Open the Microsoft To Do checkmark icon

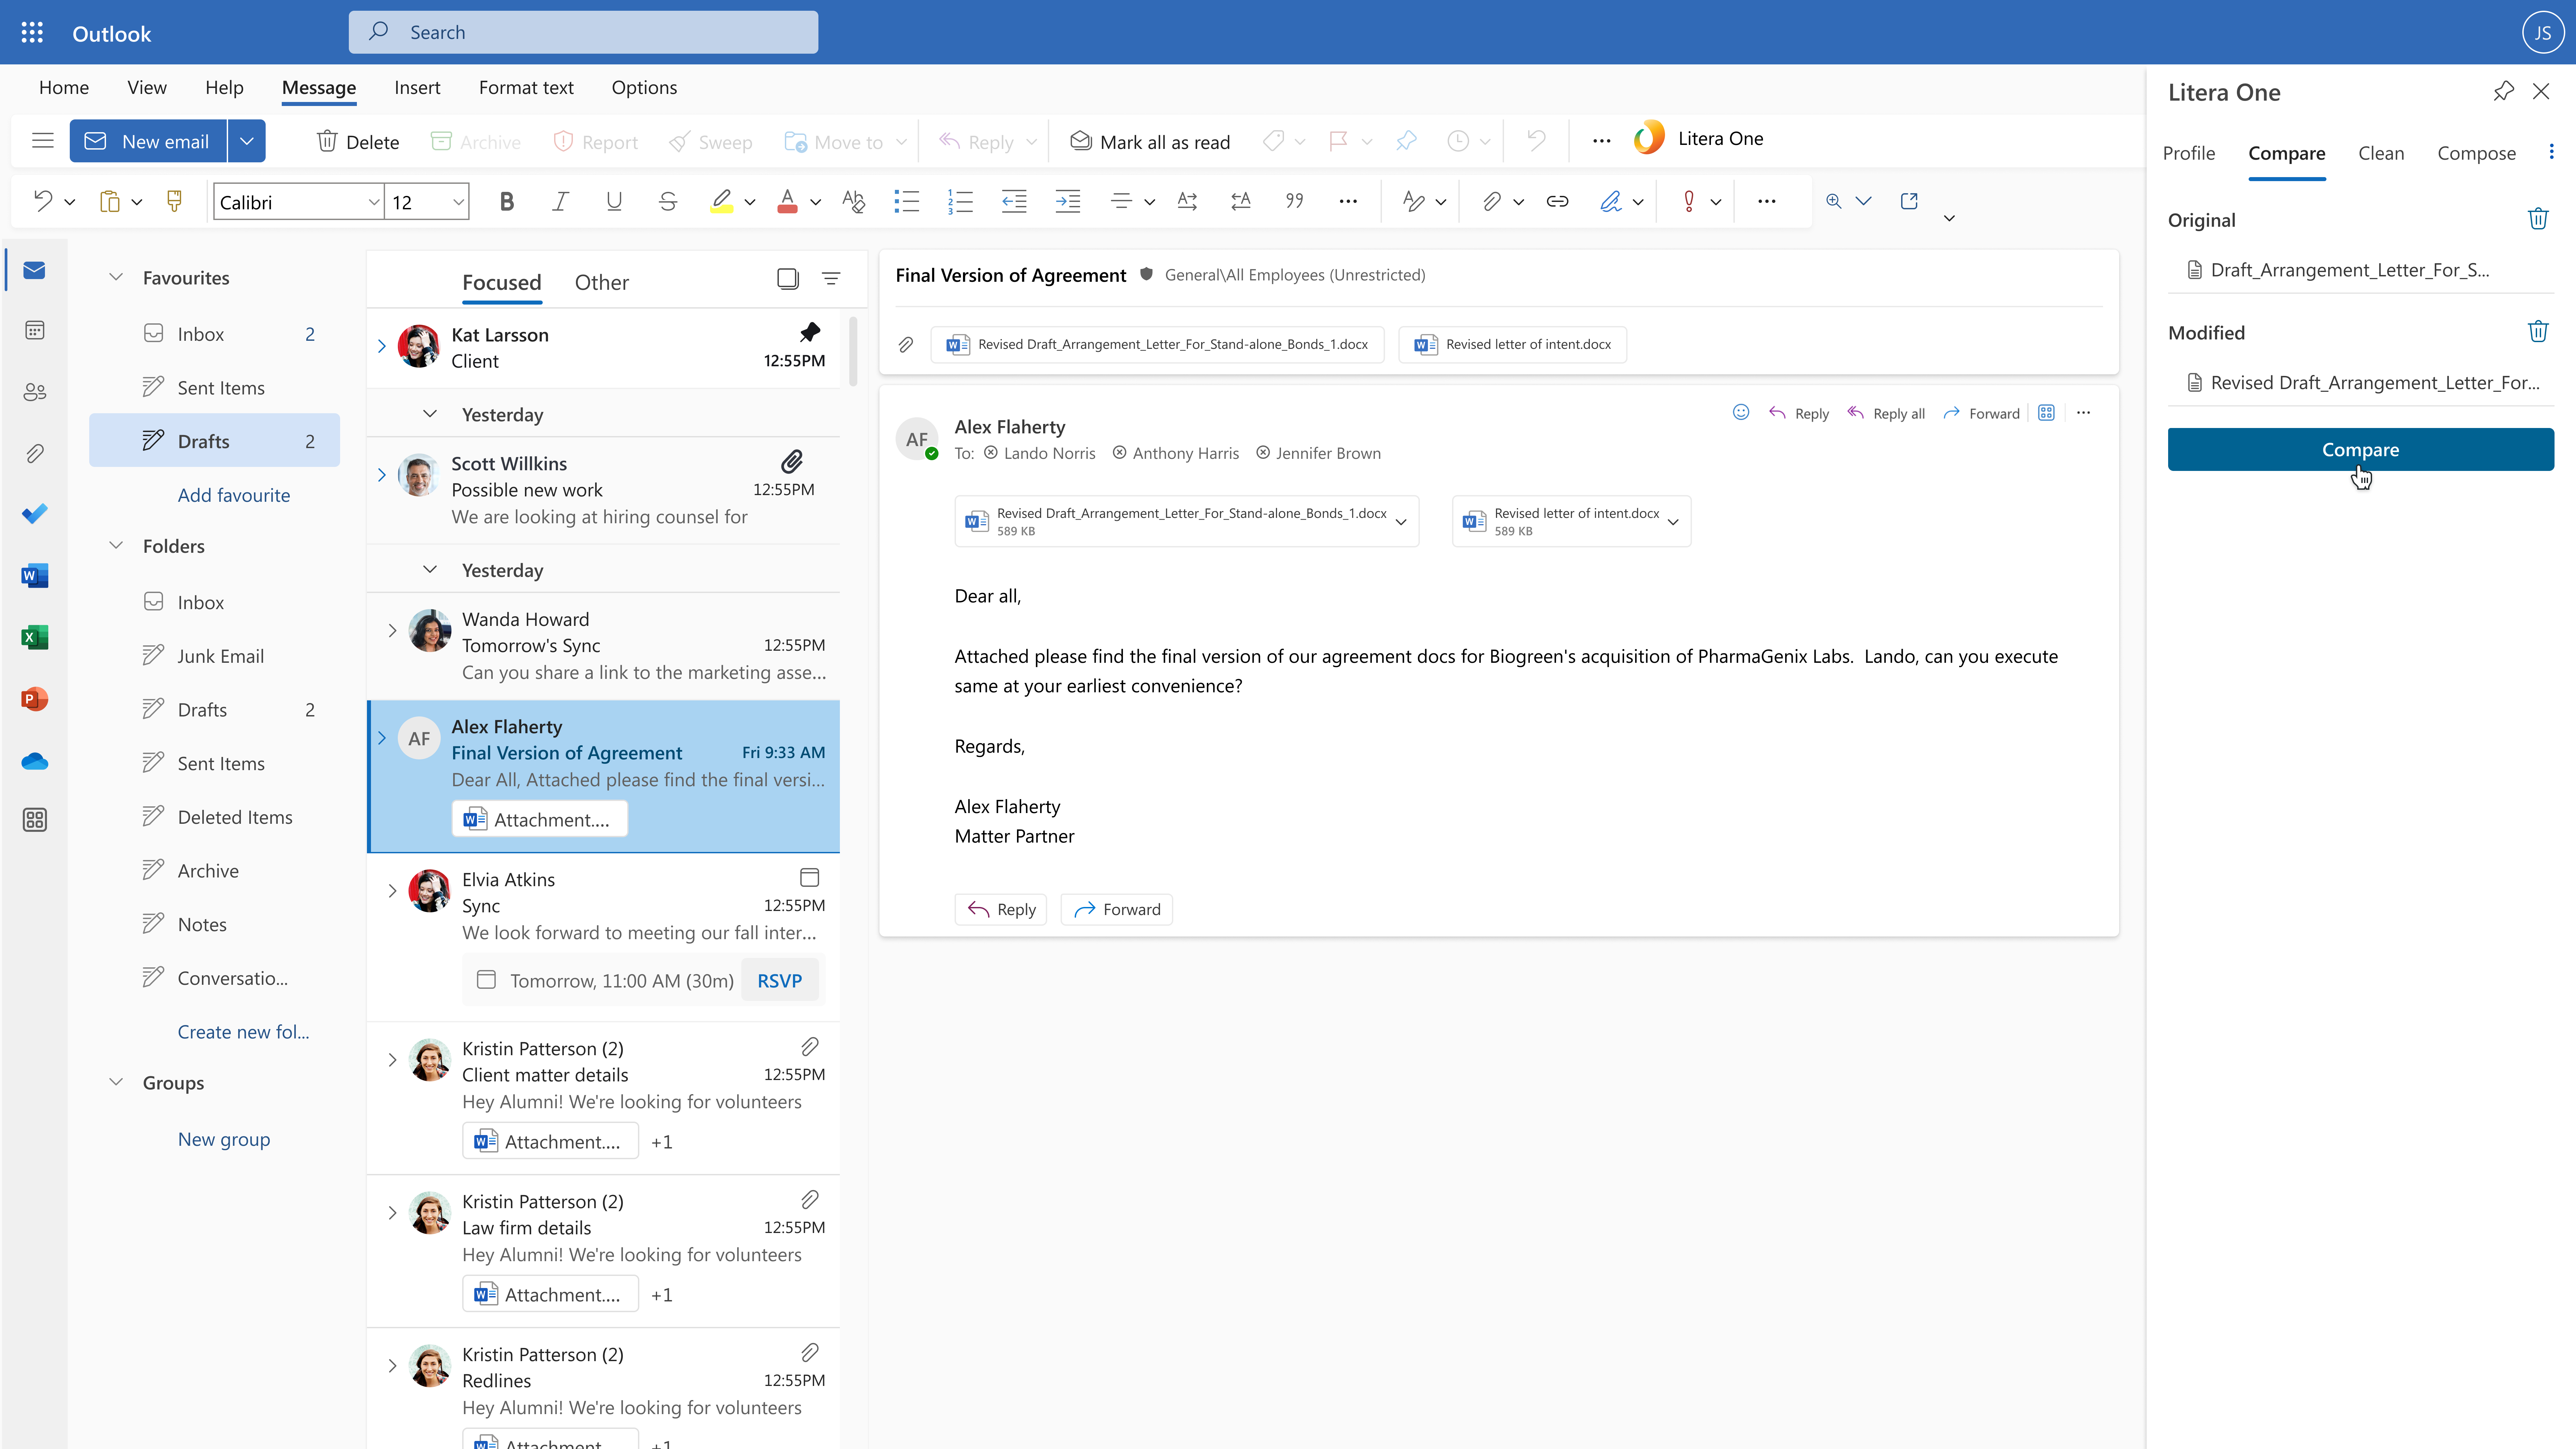click(34, 514)
